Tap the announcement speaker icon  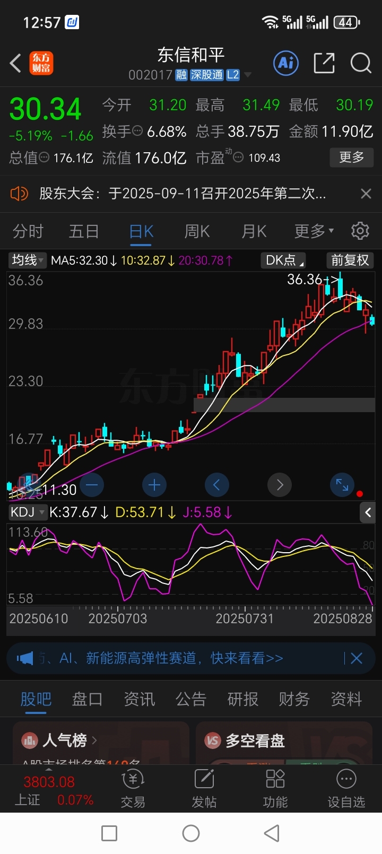click(19, 194)
